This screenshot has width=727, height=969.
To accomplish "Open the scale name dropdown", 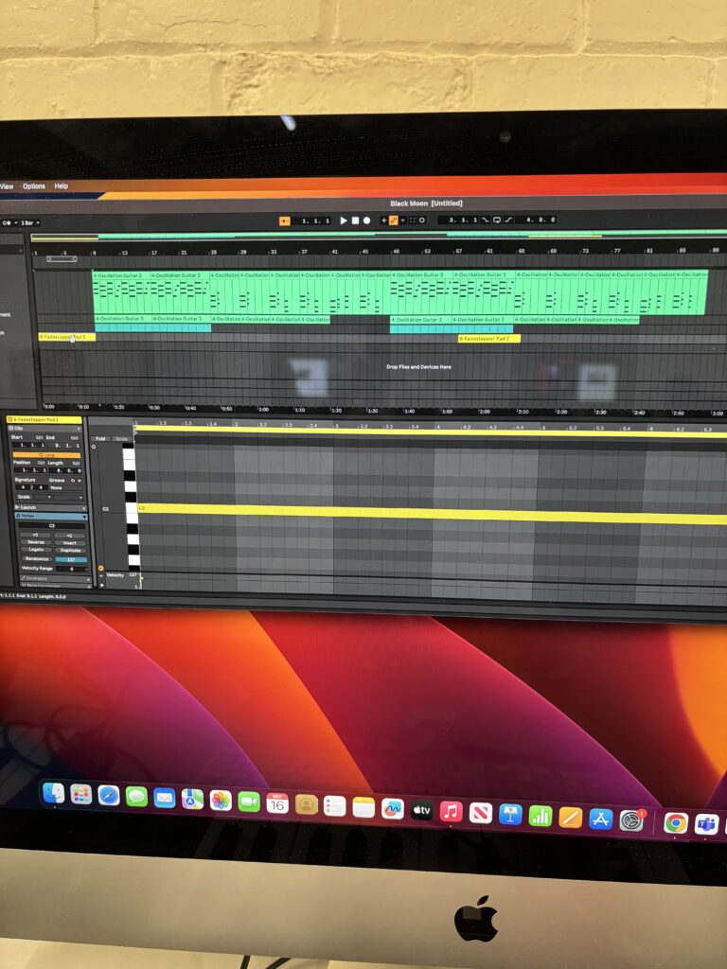I will 68,498.
